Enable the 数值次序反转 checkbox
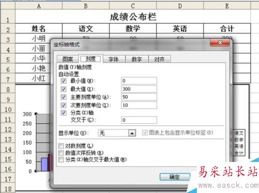259x193 pixels. (61, 153)
